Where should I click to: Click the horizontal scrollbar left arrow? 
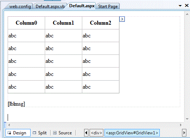pos(9,125)
